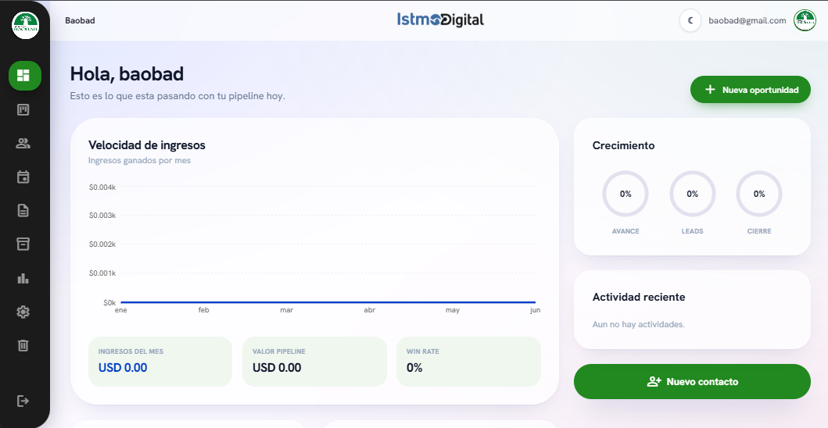Select the Ingresos del mes card
This screenshot has height=428, width=828.
160,362
